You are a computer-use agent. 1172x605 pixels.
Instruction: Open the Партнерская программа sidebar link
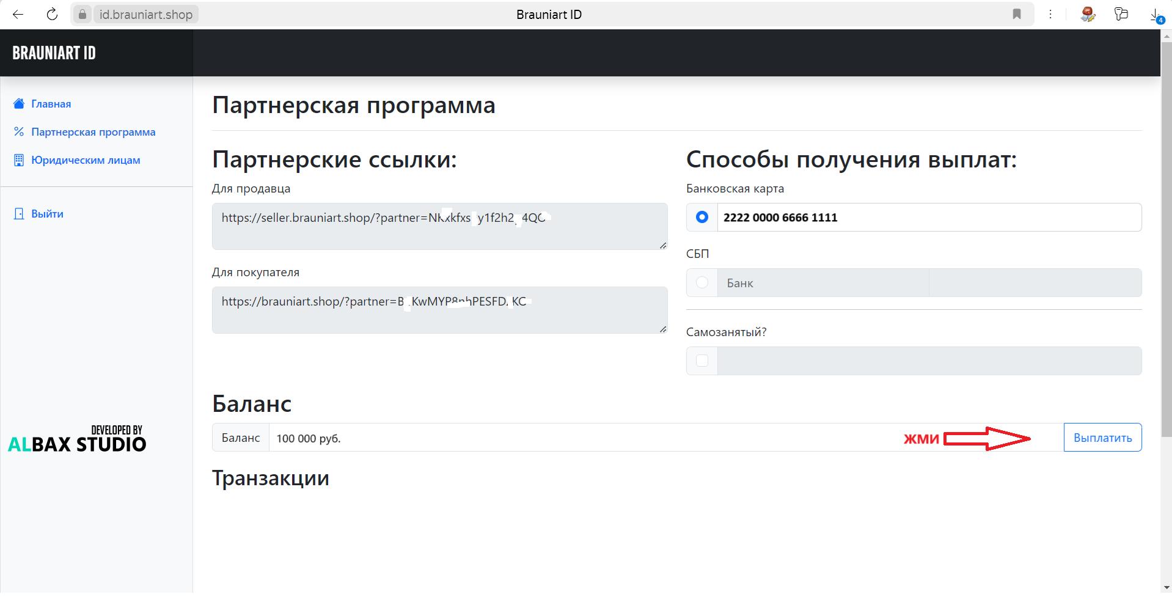(x=93, y=132)
